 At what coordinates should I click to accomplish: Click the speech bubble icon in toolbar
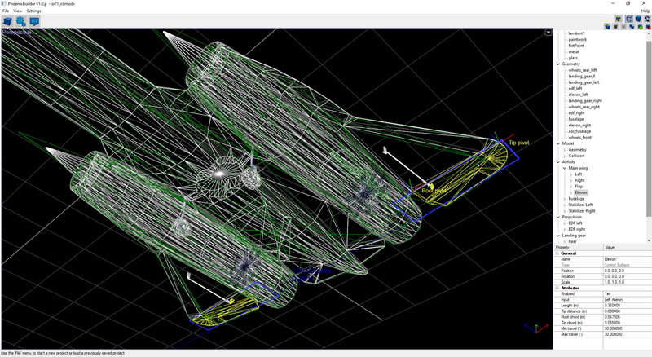tap(35, 21)
